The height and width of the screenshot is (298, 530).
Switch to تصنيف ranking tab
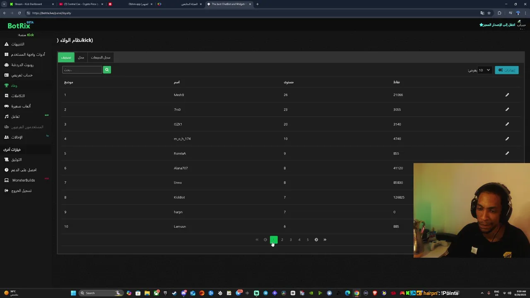click(66, 57)
